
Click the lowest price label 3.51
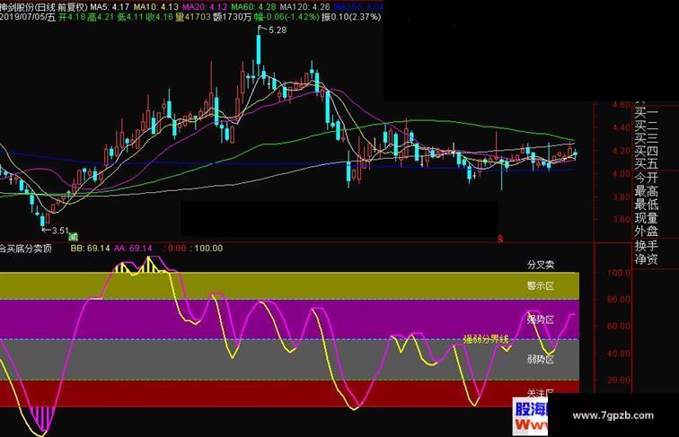pos(60,231)
